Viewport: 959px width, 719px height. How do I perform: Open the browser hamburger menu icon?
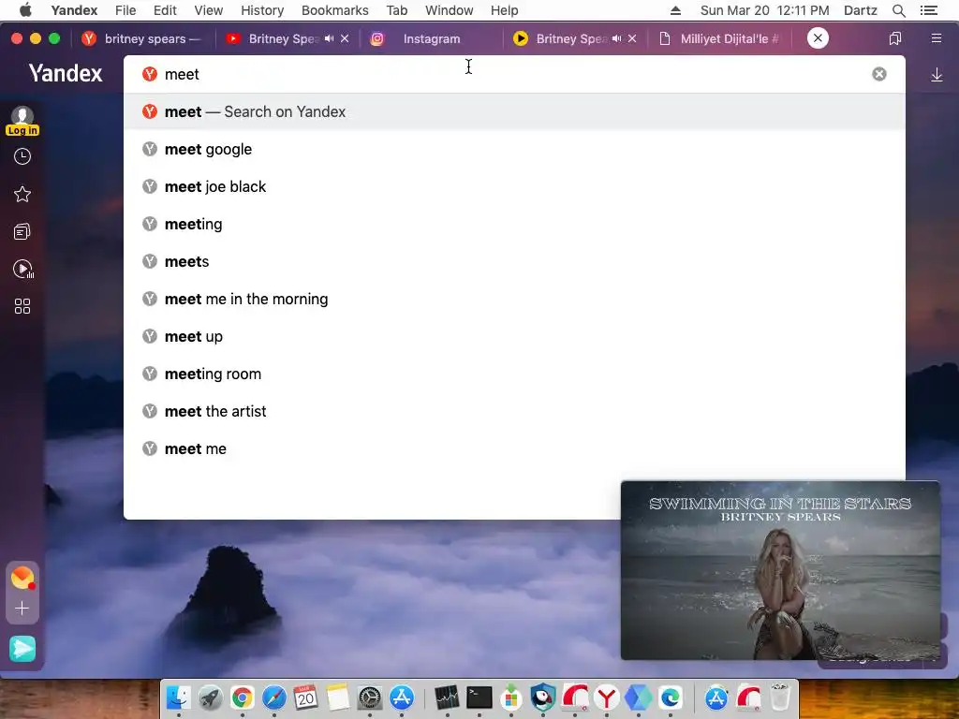click(936, 38)
